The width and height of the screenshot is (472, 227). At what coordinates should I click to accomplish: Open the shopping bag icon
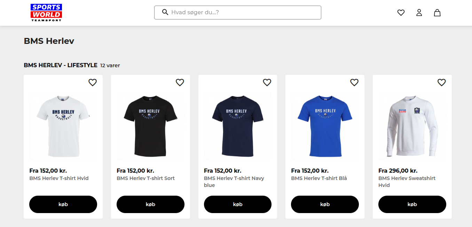click(437, 13)
